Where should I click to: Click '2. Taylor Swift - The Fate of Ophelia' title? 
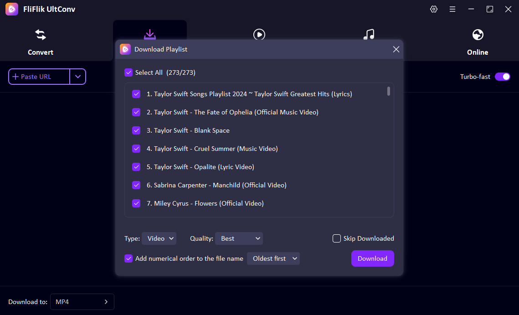tap(232, 112)
